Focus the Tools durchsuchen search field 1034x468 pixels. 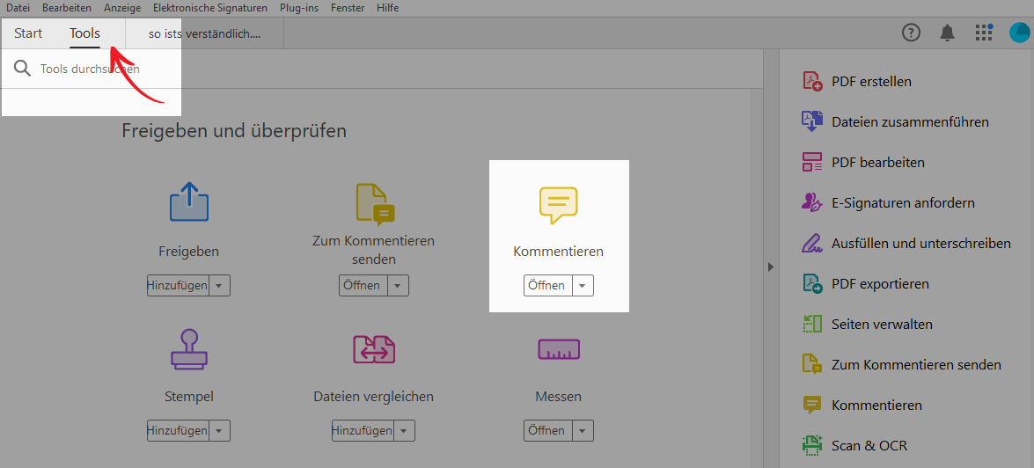pos(91,69)
